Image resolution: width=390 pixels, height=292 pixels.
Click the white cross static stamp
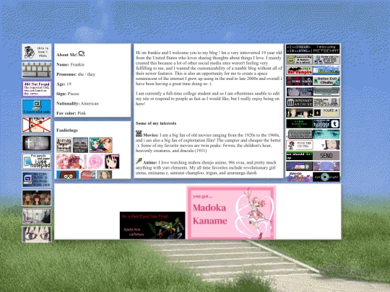pyautogui.click(x=37, y=143)
